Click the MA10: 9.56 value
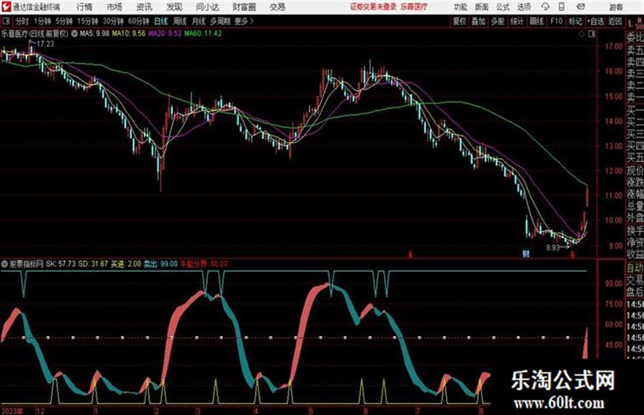 pyautogui.click(x=129, y=33)
